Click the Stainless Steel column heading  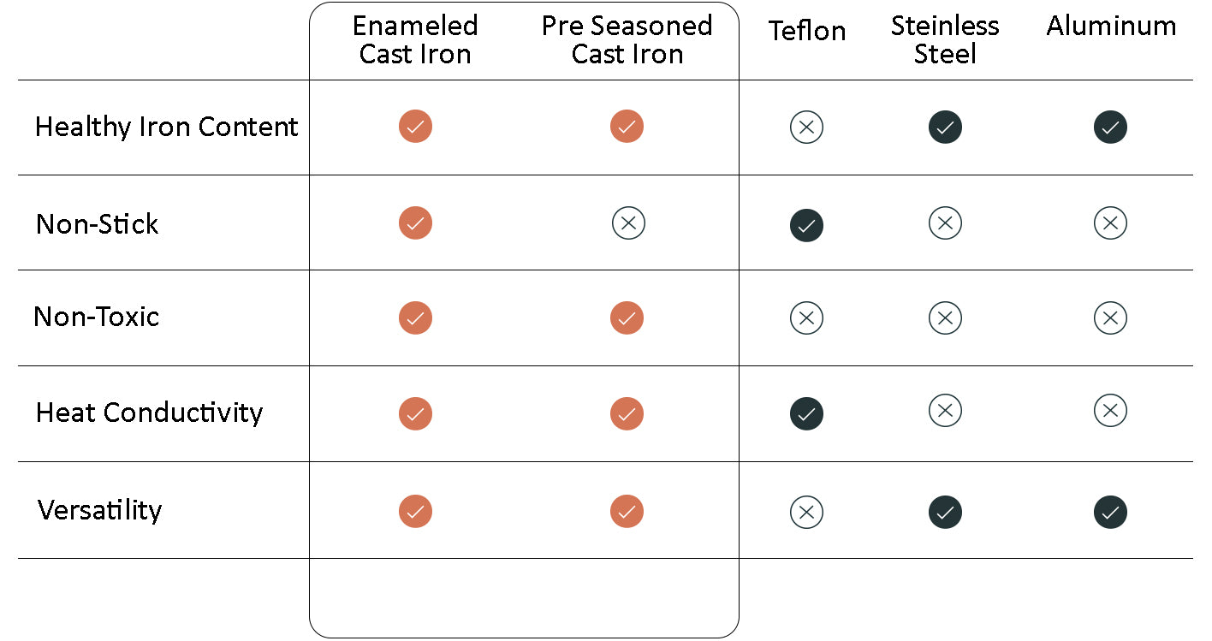point(945,40)
